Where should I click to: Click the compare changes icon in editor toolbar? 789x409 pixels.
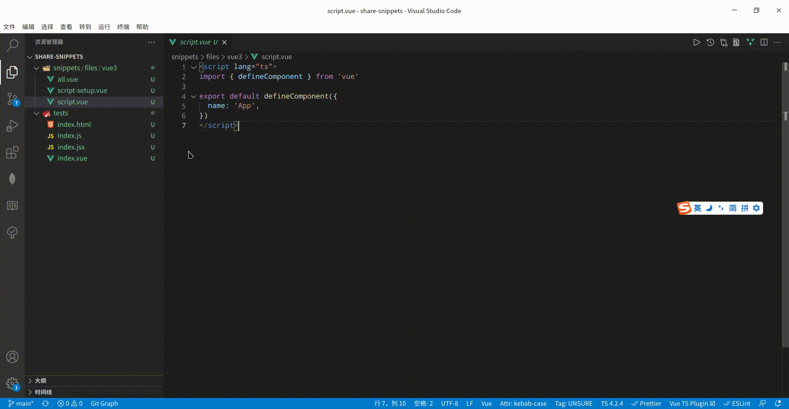click(724, 42)
